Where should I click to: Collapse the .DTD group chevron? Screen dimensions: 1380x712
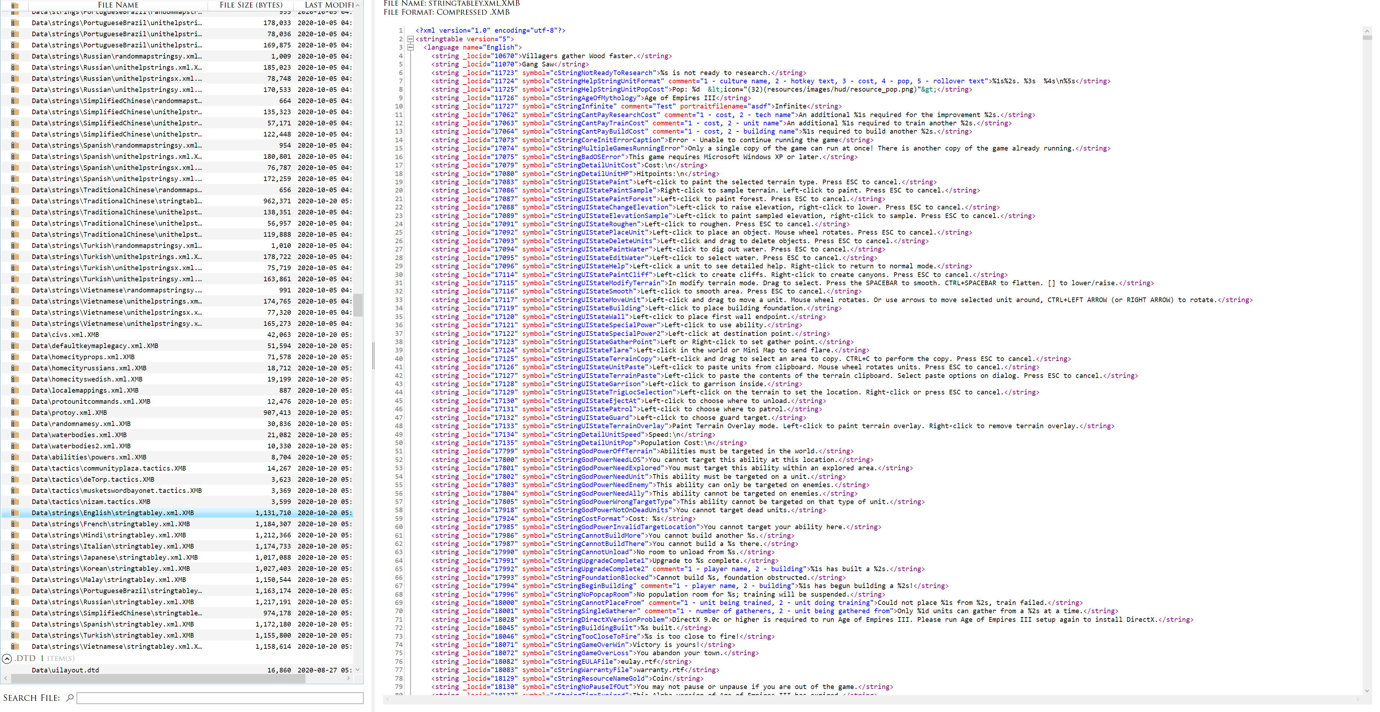point(7,658)
